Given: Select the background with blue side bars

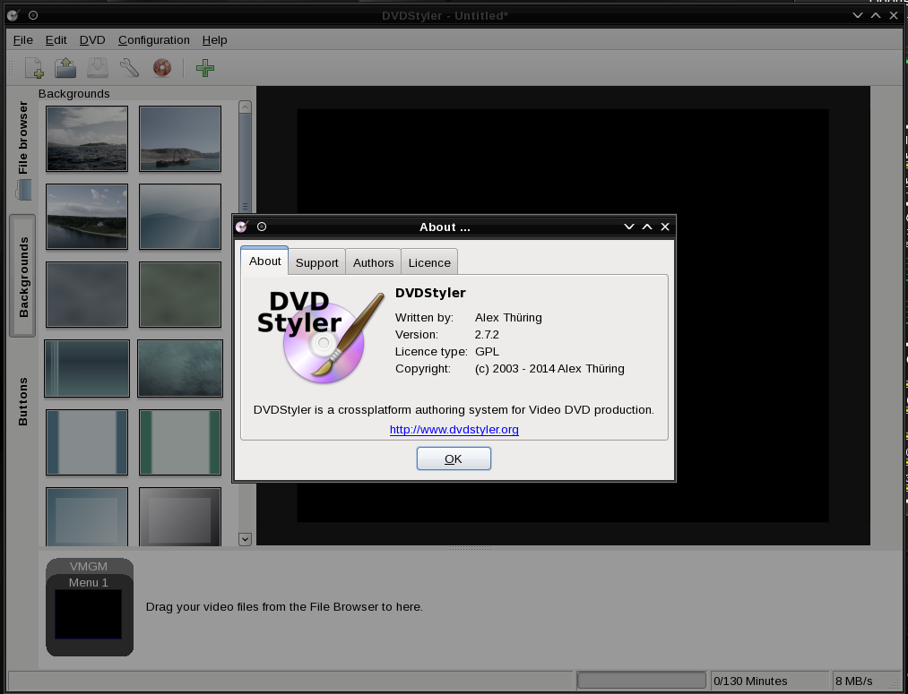Looking at the screenshot, I should (x=87, y=442).
